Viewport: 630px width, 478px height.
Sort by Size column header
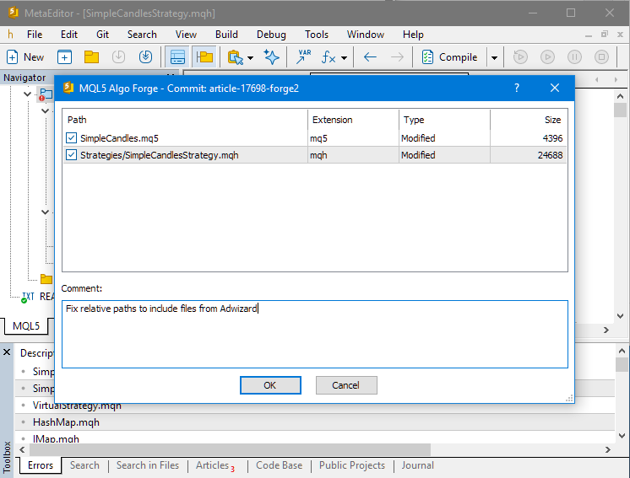529,120
